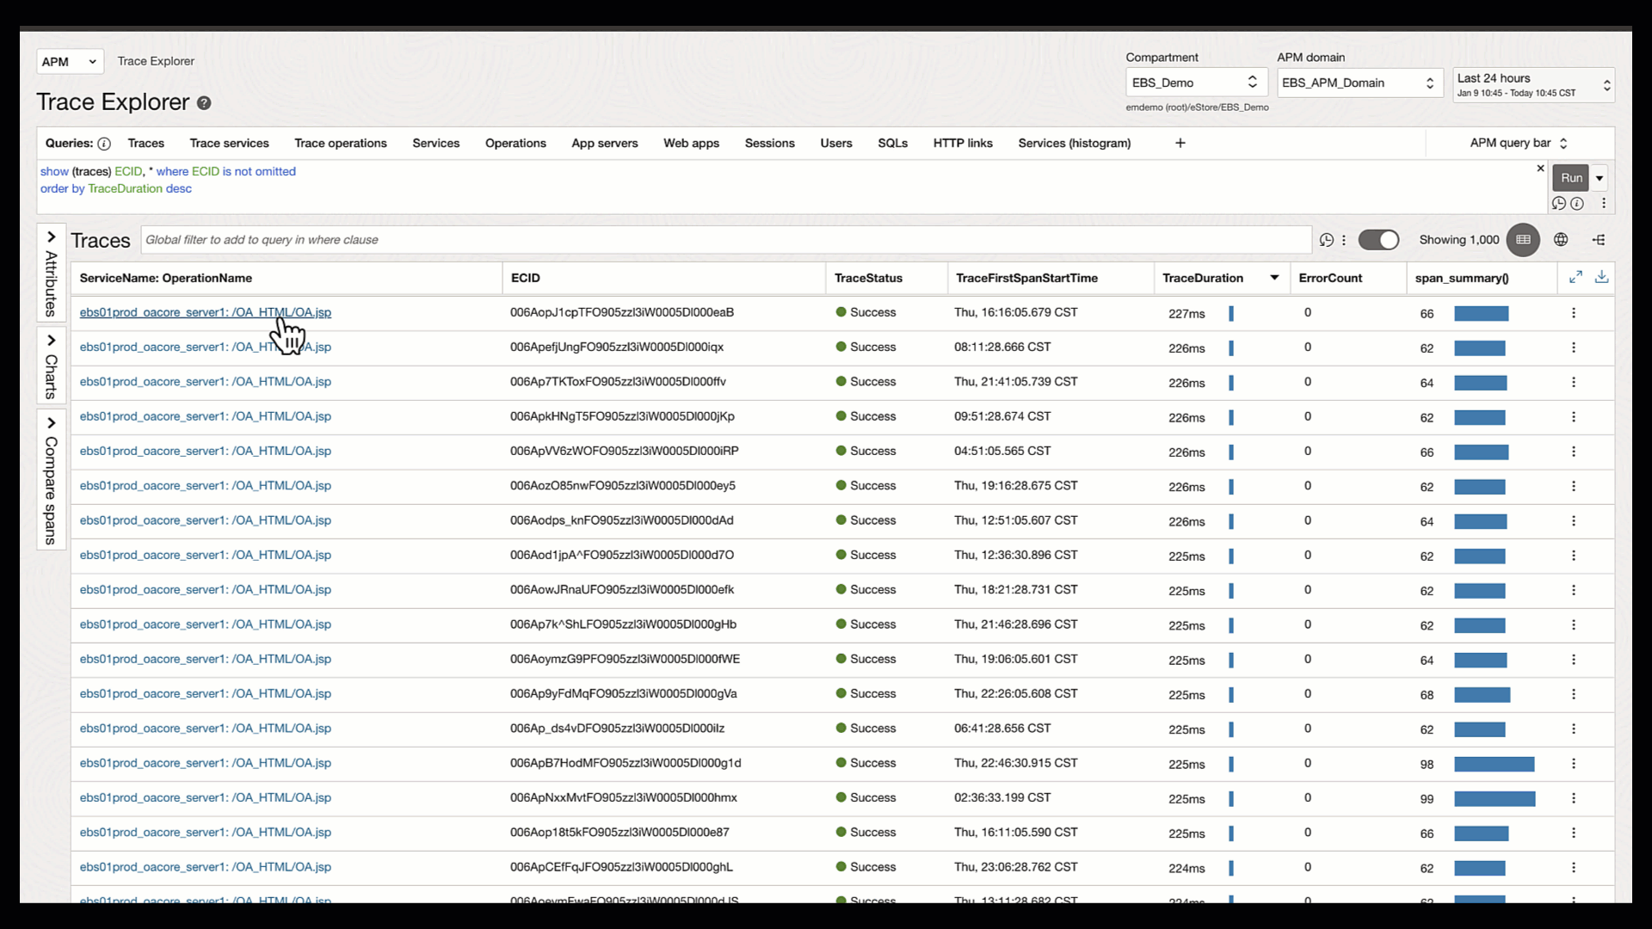Clear query using the X icon
This screenshot has height=929, width=1652.
click(1540, 169)
